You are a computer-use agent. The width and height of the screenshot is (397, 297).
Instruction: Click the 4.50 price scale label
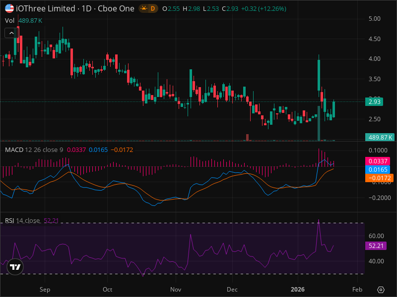click(x=375, y=39)
